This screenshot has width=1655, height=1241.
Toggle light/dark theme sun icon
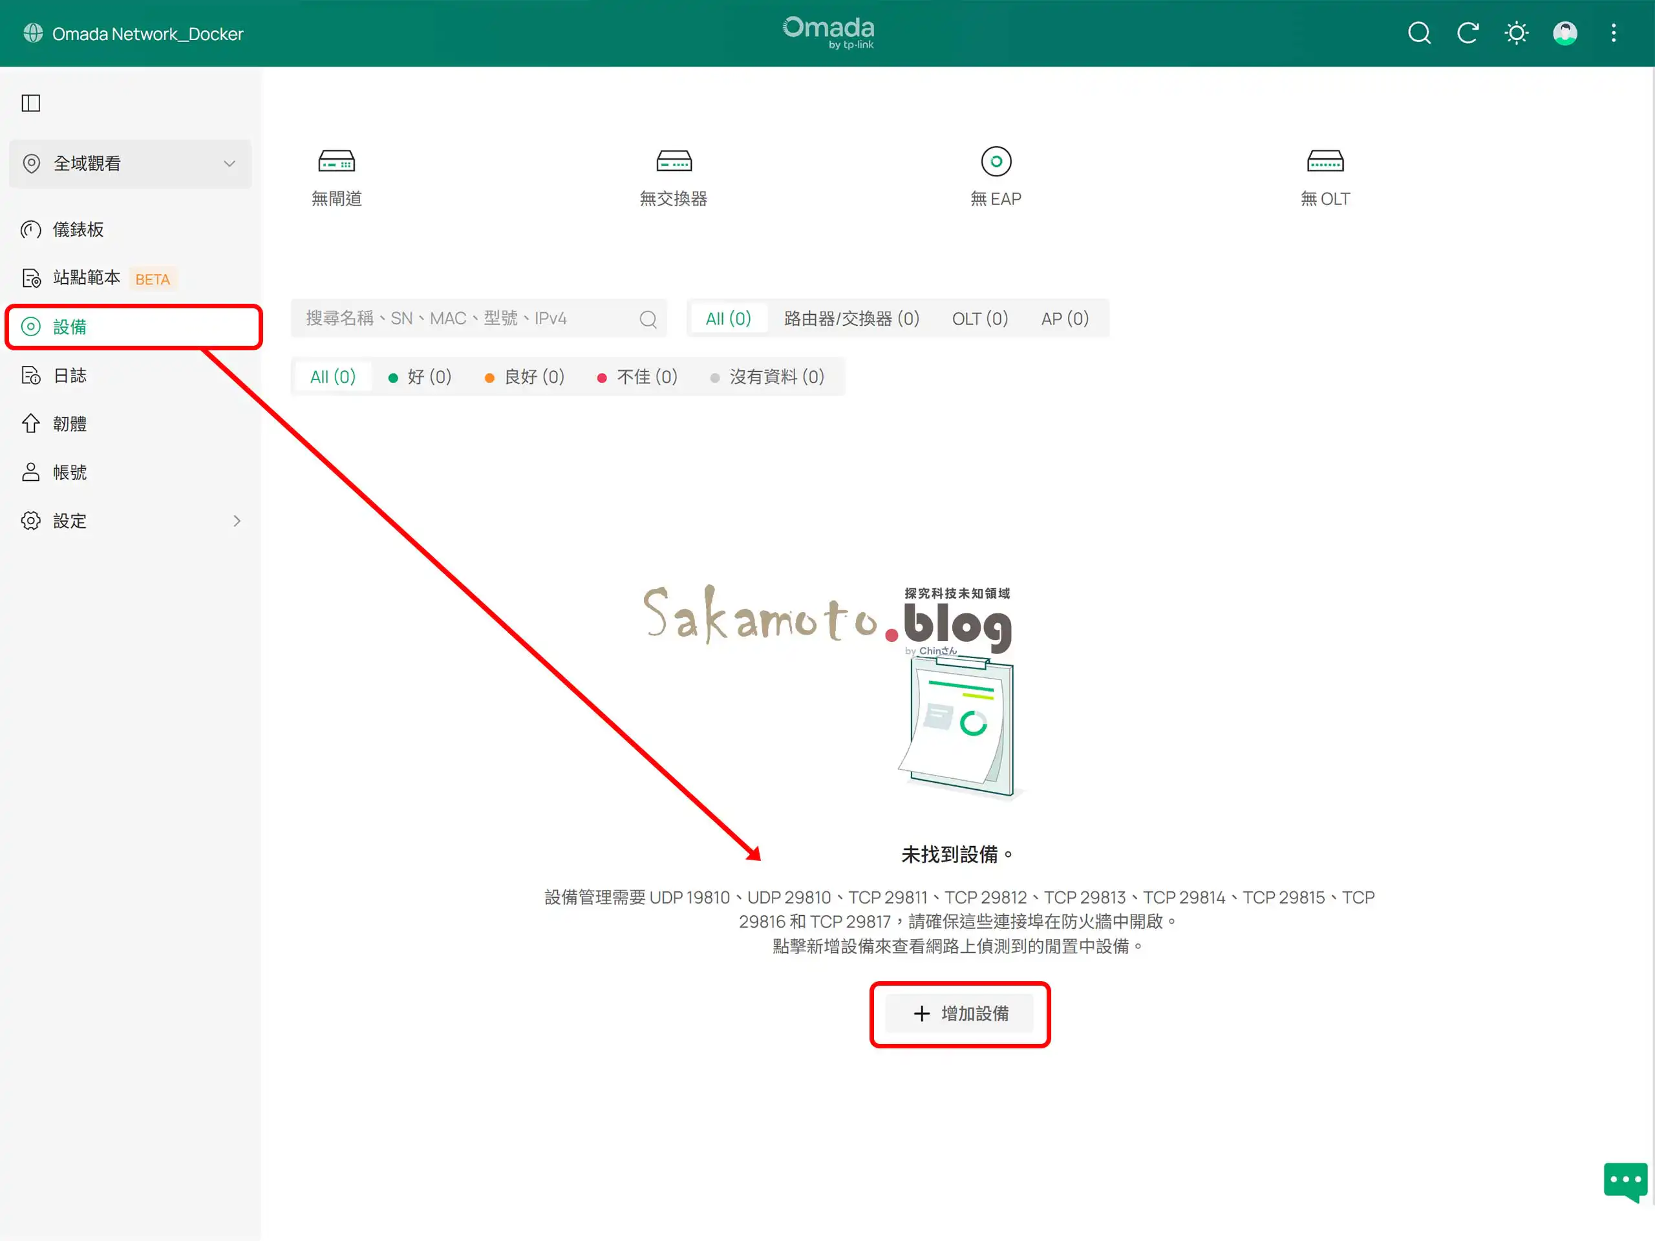click(1516, 33)
